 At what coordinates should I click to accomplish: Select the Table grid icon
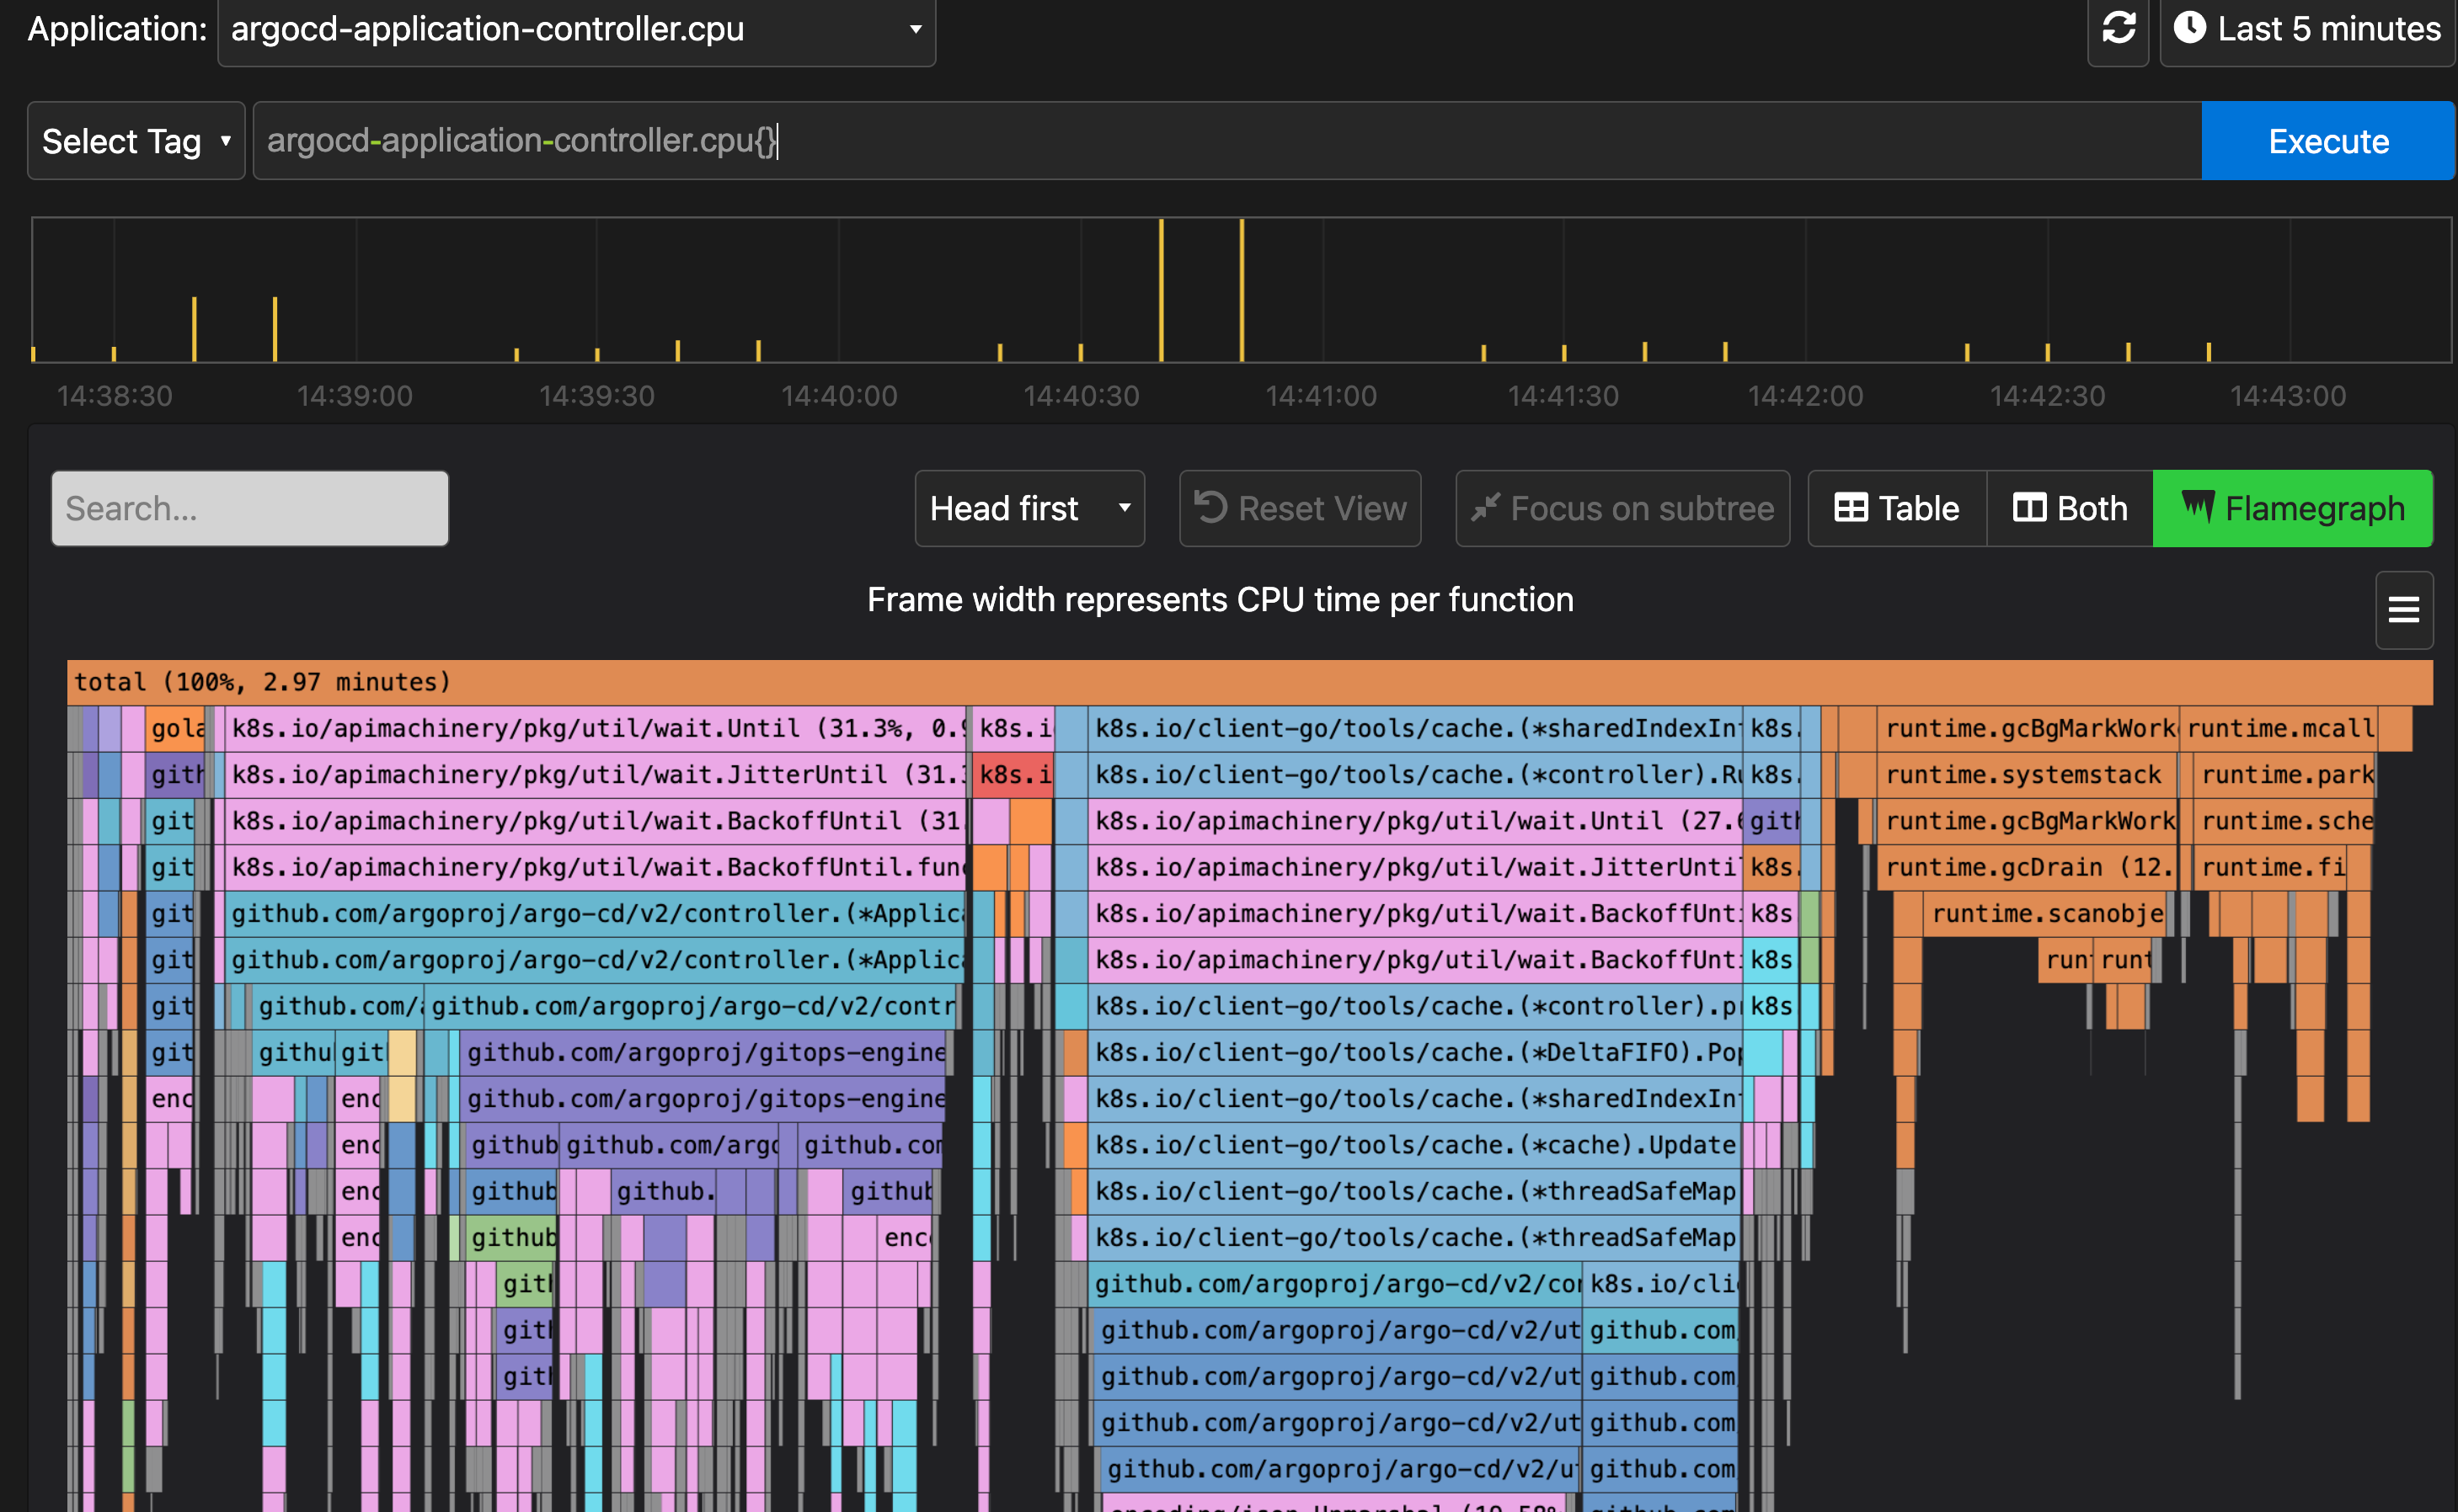tap(1852, 508)
